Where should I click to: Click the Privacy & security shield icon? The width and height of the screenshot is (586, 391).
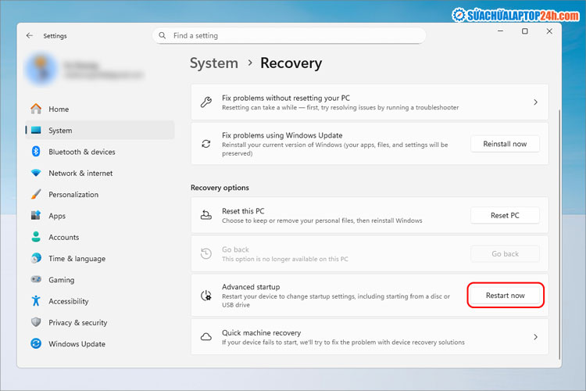(36, 322)
